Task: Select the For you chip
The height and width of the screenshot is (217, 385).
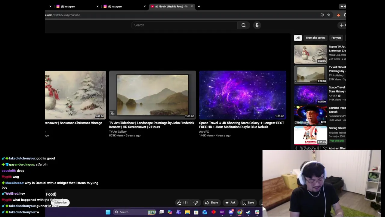Action: [336, 38]
